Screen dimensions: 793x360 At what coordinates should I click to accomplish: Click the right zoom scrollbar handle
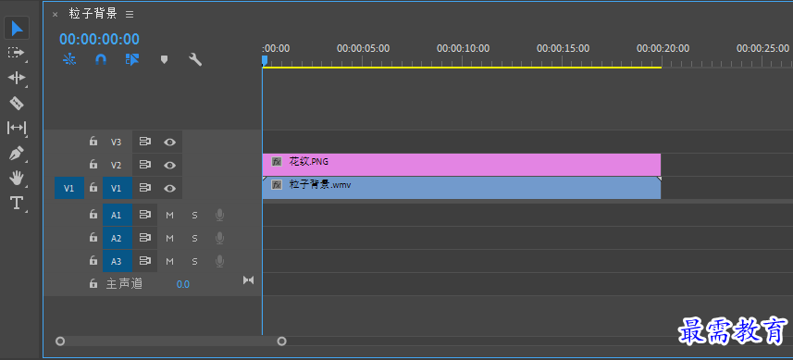pyautogui.click(x=281, y=341)
